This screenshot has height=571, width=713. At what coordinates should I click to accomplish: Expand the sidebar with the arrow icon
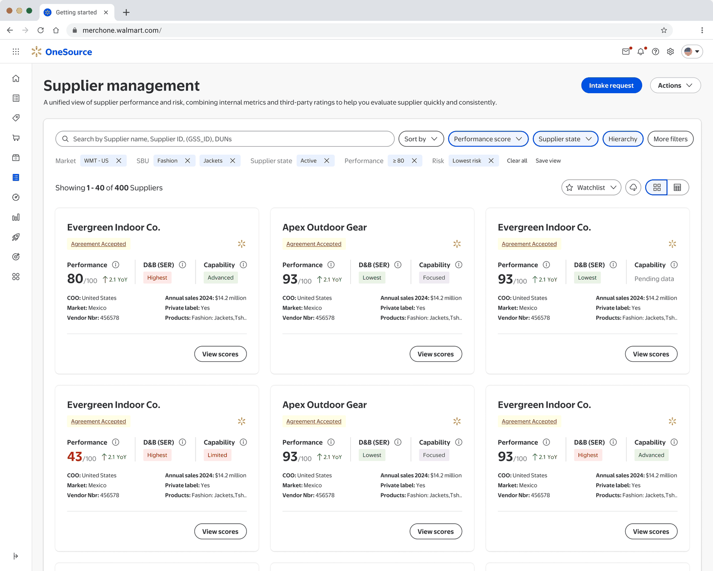click(x=16, y=556)
